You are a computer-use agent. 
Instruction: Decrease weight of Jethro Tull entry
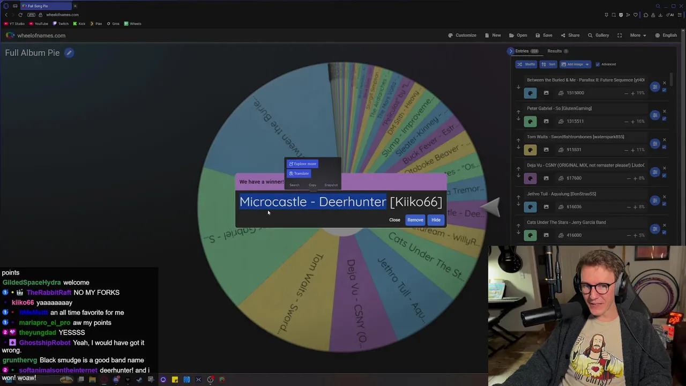click(628, 206)
